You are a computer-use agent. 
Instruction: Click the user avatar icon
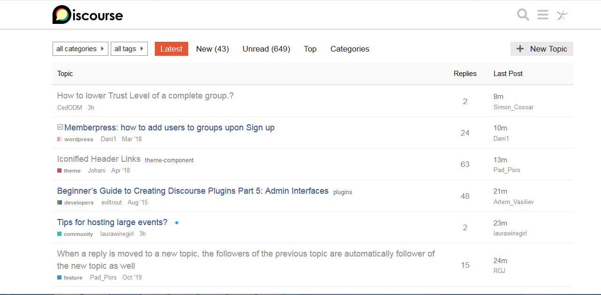(562, 15)
